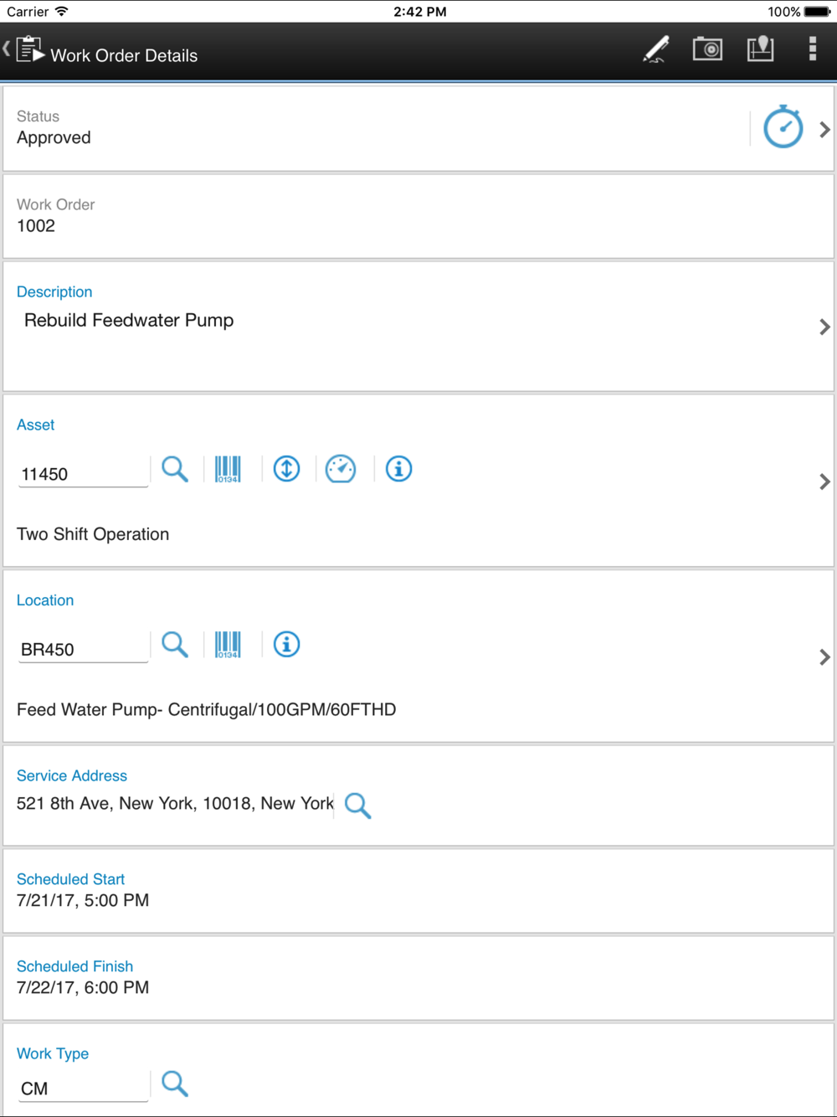
Task: View asset information icon
Action: click(x=398, y=469)
